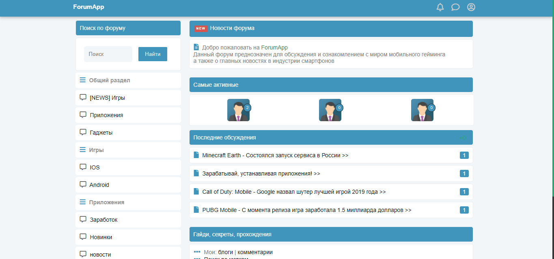Open PUBG Mobile discussion topic
The image size is (554, 259).
306,210
